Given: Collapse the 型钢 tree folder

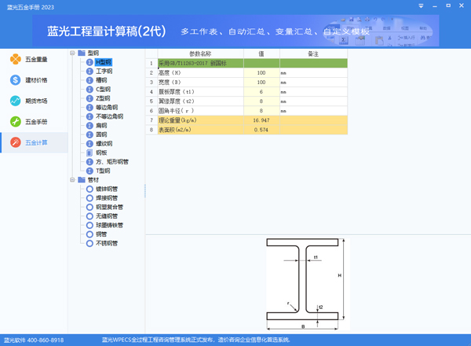Looking at the screenshot, I should coord(72,53).
